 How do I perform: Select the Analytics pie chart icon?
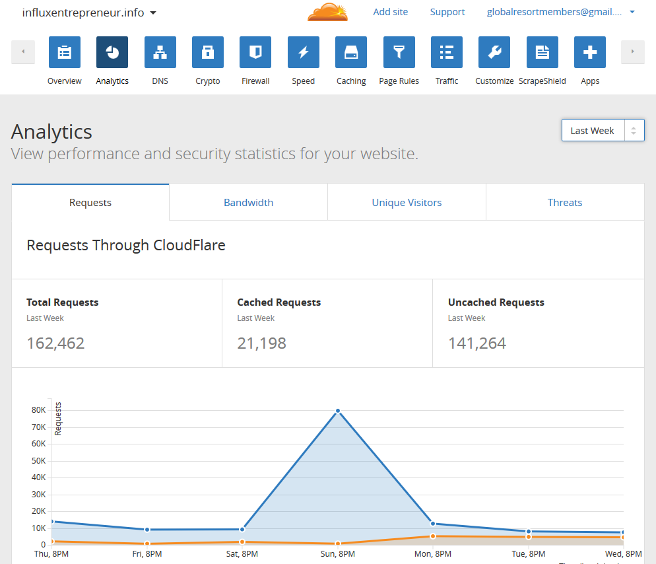(x=112, y=52)
